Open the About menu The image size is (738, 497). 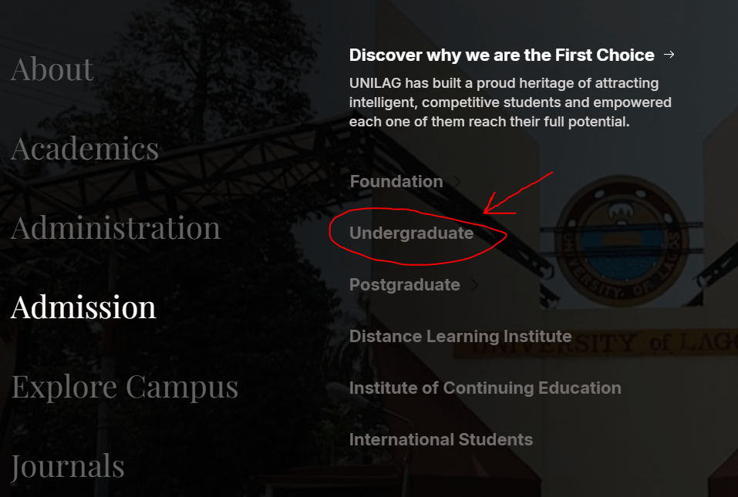point(52,69)
